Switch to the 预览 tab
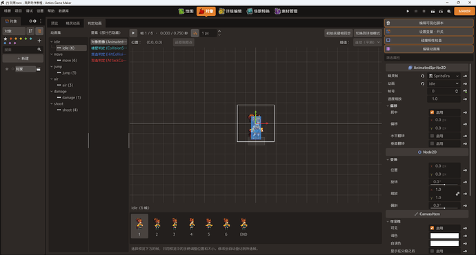Viewport: 476px width, 255px height. pos(54,23)
